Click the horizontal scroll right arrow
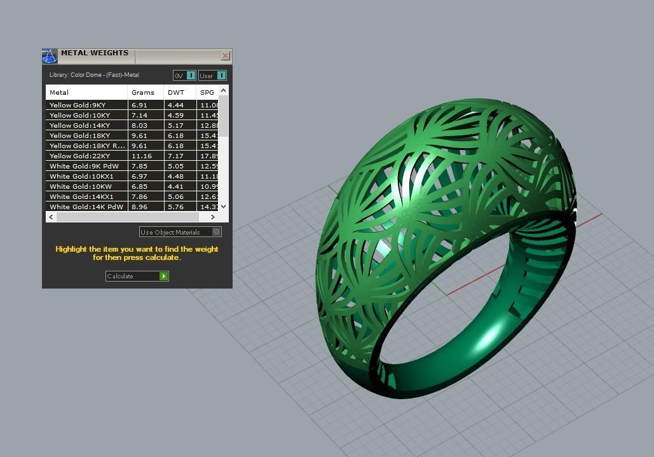Viewport: 654px width, 457px height. coord(213,217)
